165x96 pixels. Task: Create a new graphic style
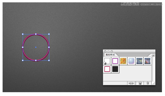[x=140, y=83]
